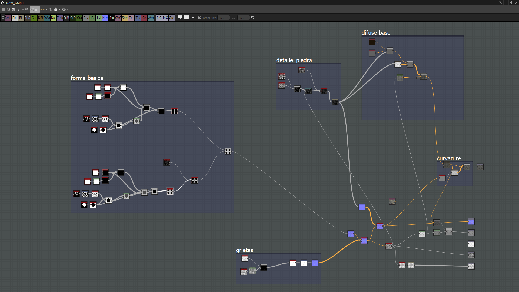Add an Input Color node with InC
The image size is (519, 292).
pyautogui.click(x=159, y=18)
